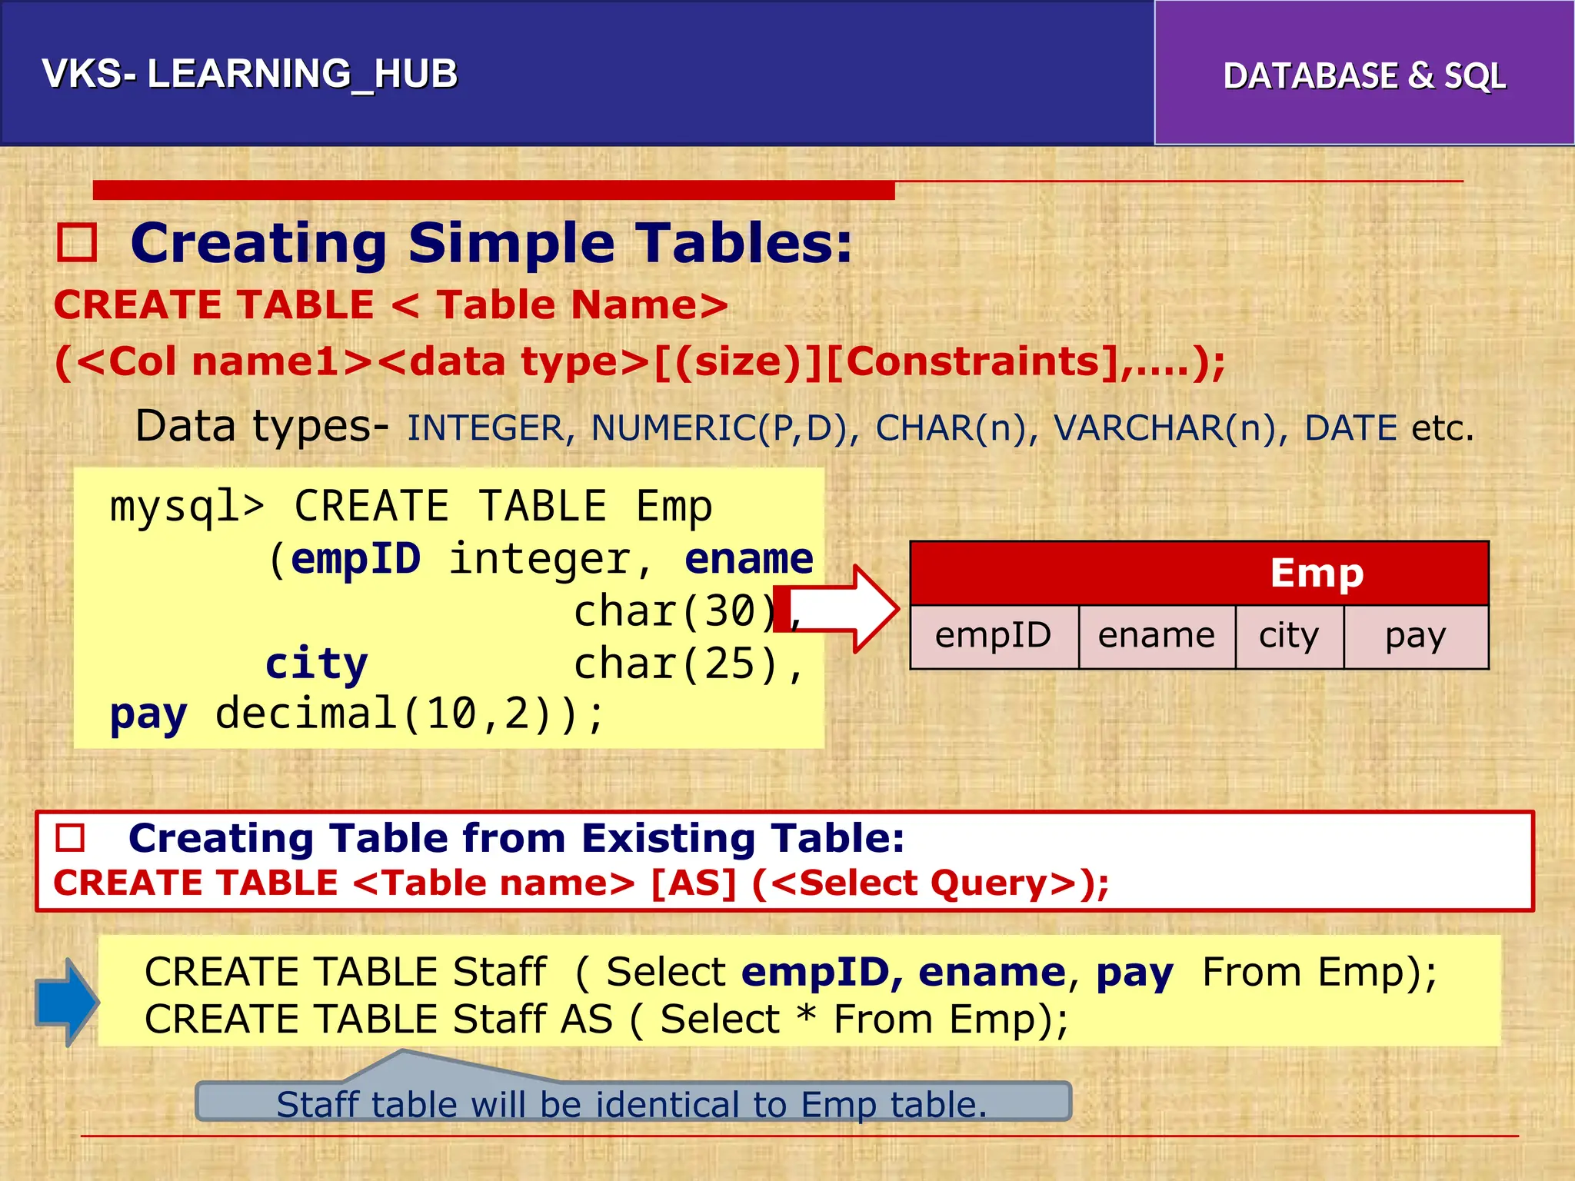Select the Creating Simple Tables heading
Viewport: 1575px width, 1181px height.
point(491,243)
